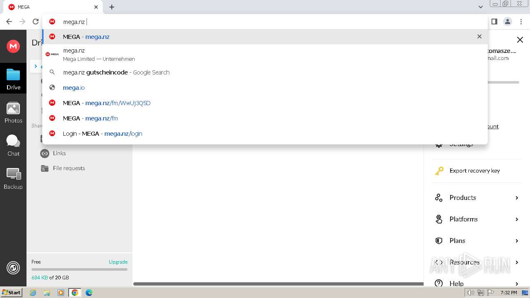Open Microsoft Edge from the taskbar

click(x=89, y=293)
